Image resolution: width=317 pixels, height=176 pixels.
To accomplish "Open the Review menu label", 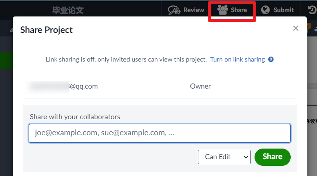I will (x=194, y=10).
